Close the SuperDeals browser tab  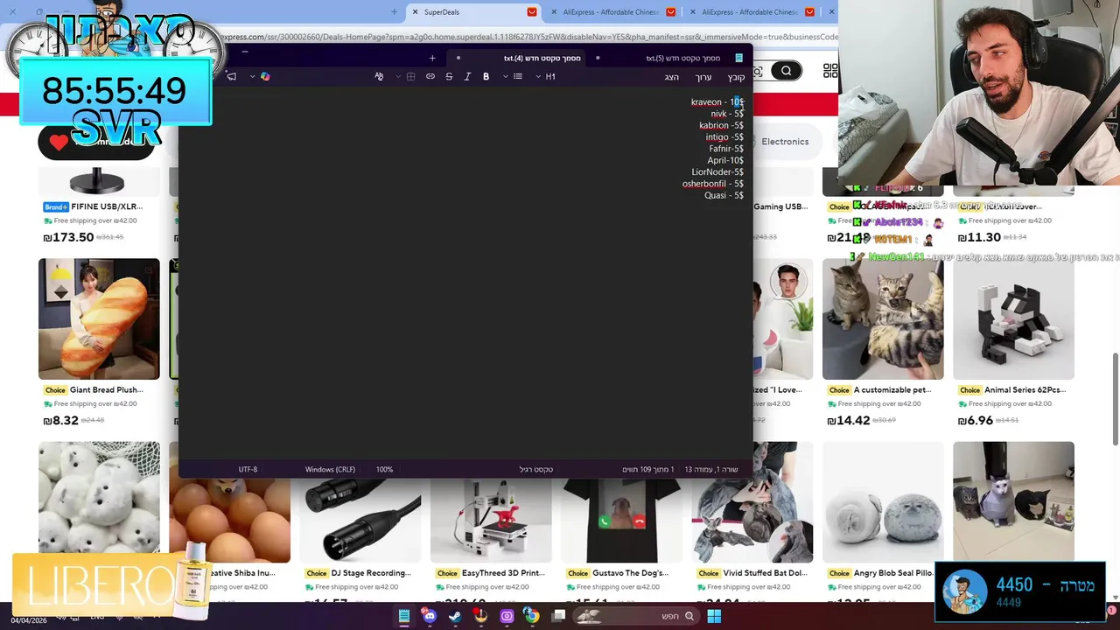coord(415,12)
